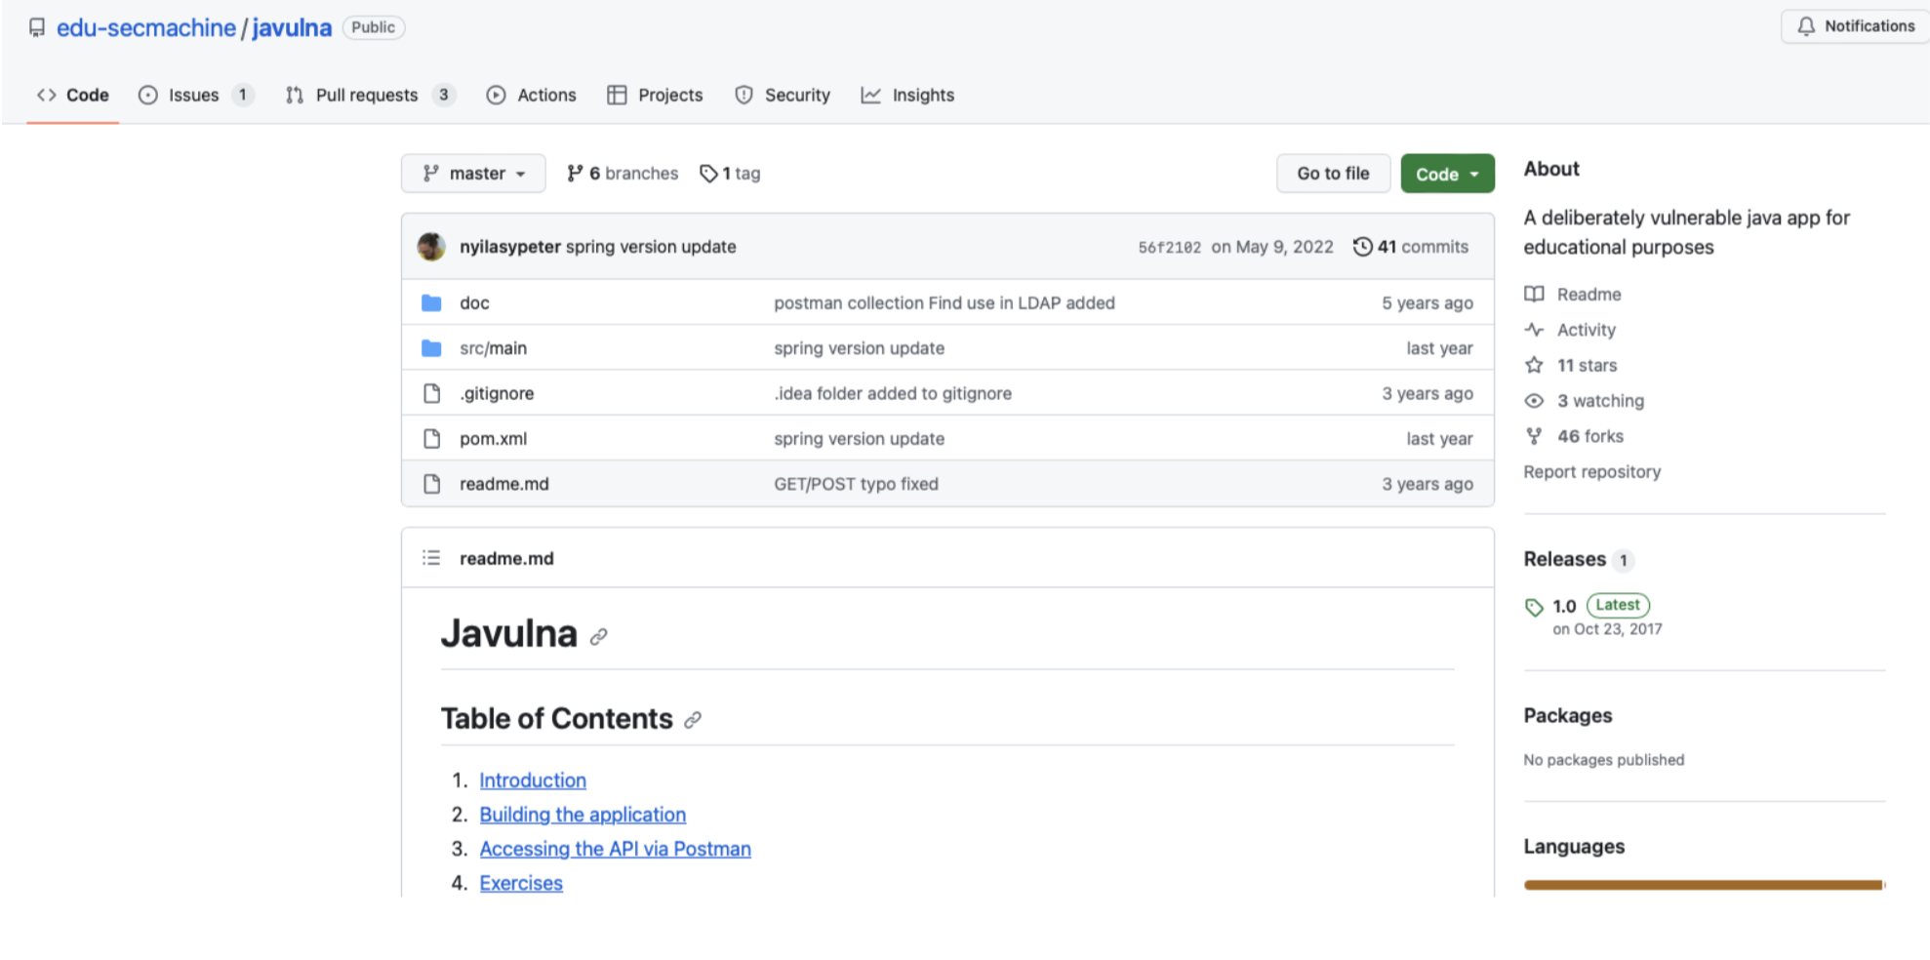Open 'postman collection Find use in LDAP added' commit
Viewport: 1930px width, 960px height.
tap(945, 302)
